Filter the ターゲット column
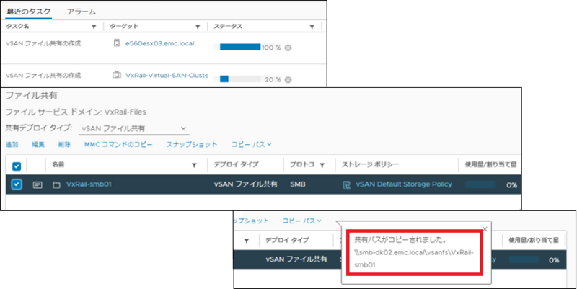 (198, 27)
